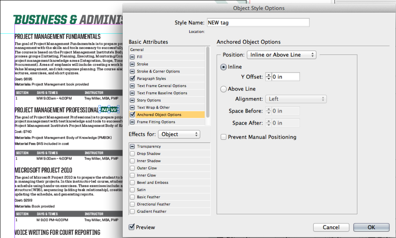
Task: Toggle Text Frame Baseline Options checkbox
Action: point(132,93)
